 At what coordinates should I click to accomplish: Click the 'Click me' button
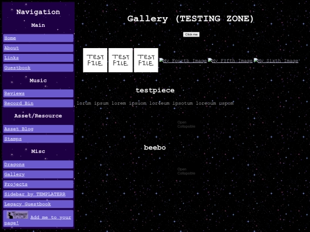pos(191,34)
